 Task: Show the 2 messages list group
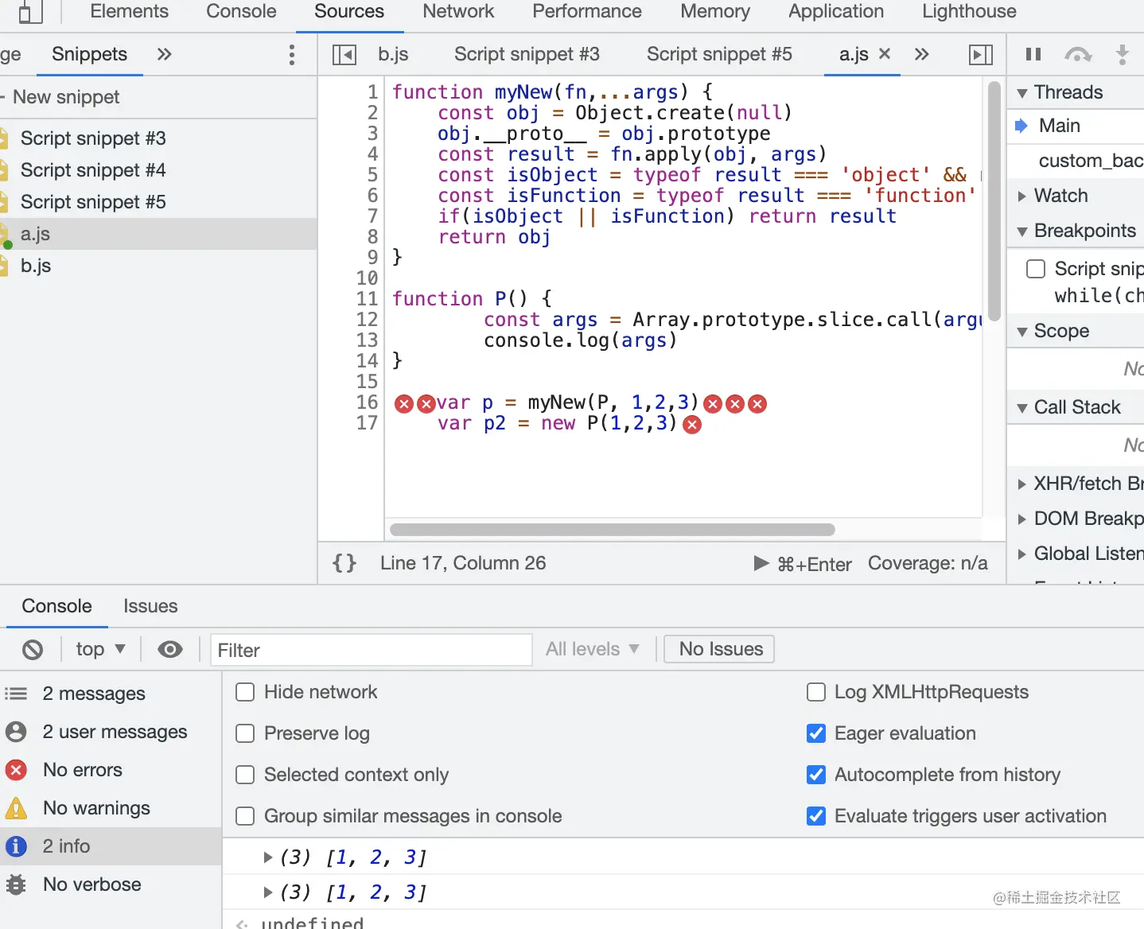pos(111,694)
